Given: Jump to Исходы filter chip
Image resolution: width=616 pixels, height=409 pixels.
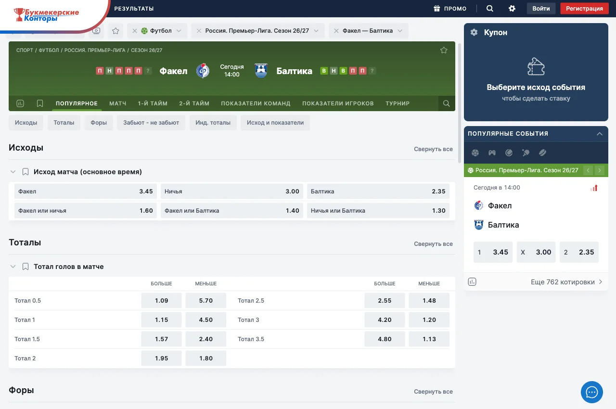Looking at the screenshot, I should pos(26,123).
